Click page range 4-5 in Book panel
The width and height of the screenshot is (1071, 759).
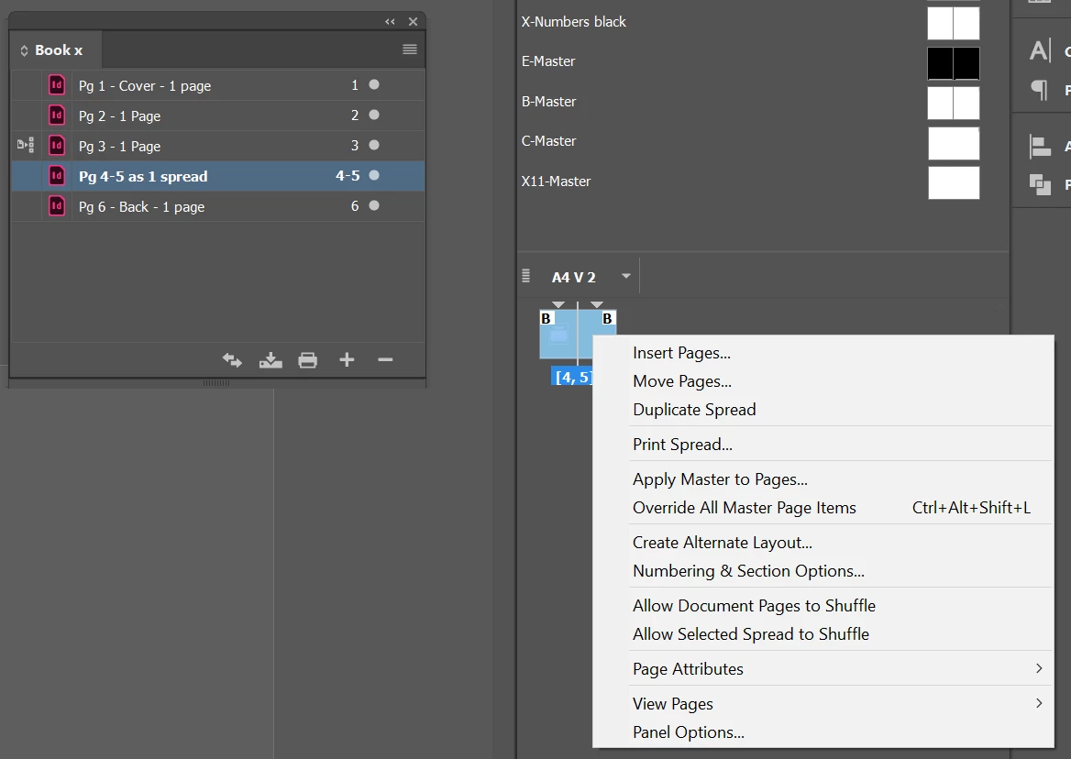(x=348, y=176)
